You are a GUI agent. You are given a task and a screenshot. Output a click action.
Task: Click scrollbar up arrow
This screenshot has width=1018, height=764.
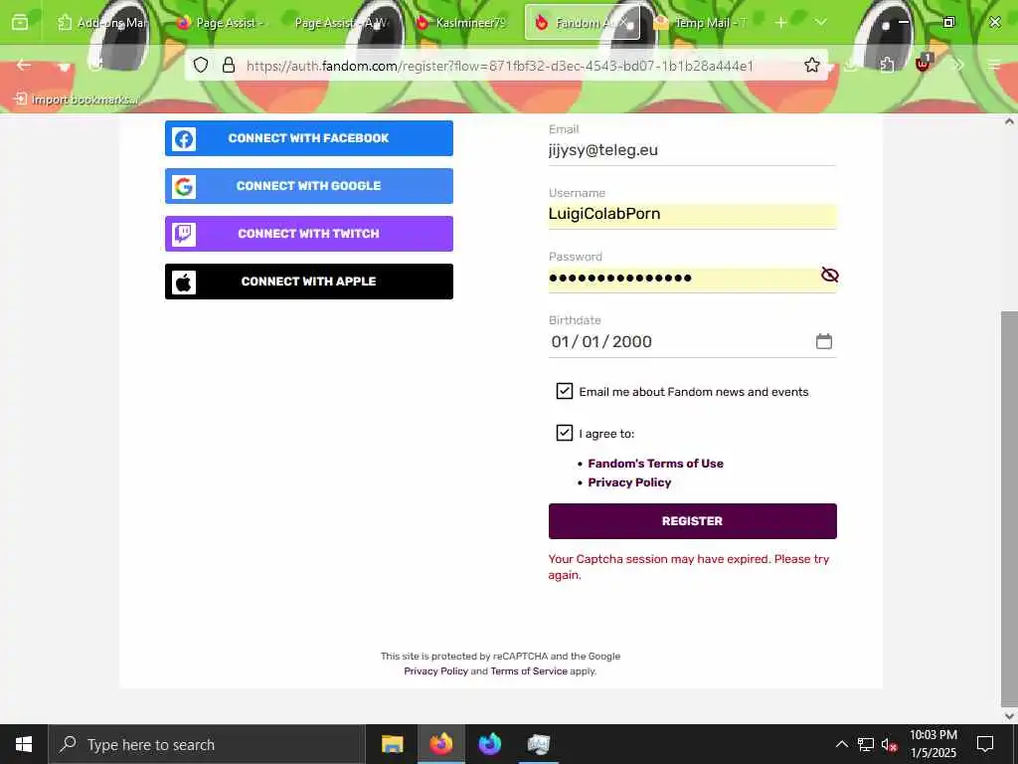[x=1009, y=121]
